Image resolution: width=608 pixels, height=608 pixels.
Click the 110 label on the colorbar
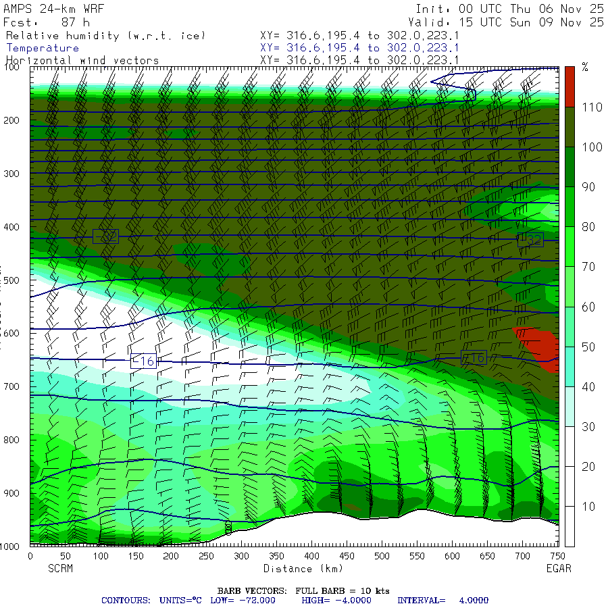[x=592, y=107]
